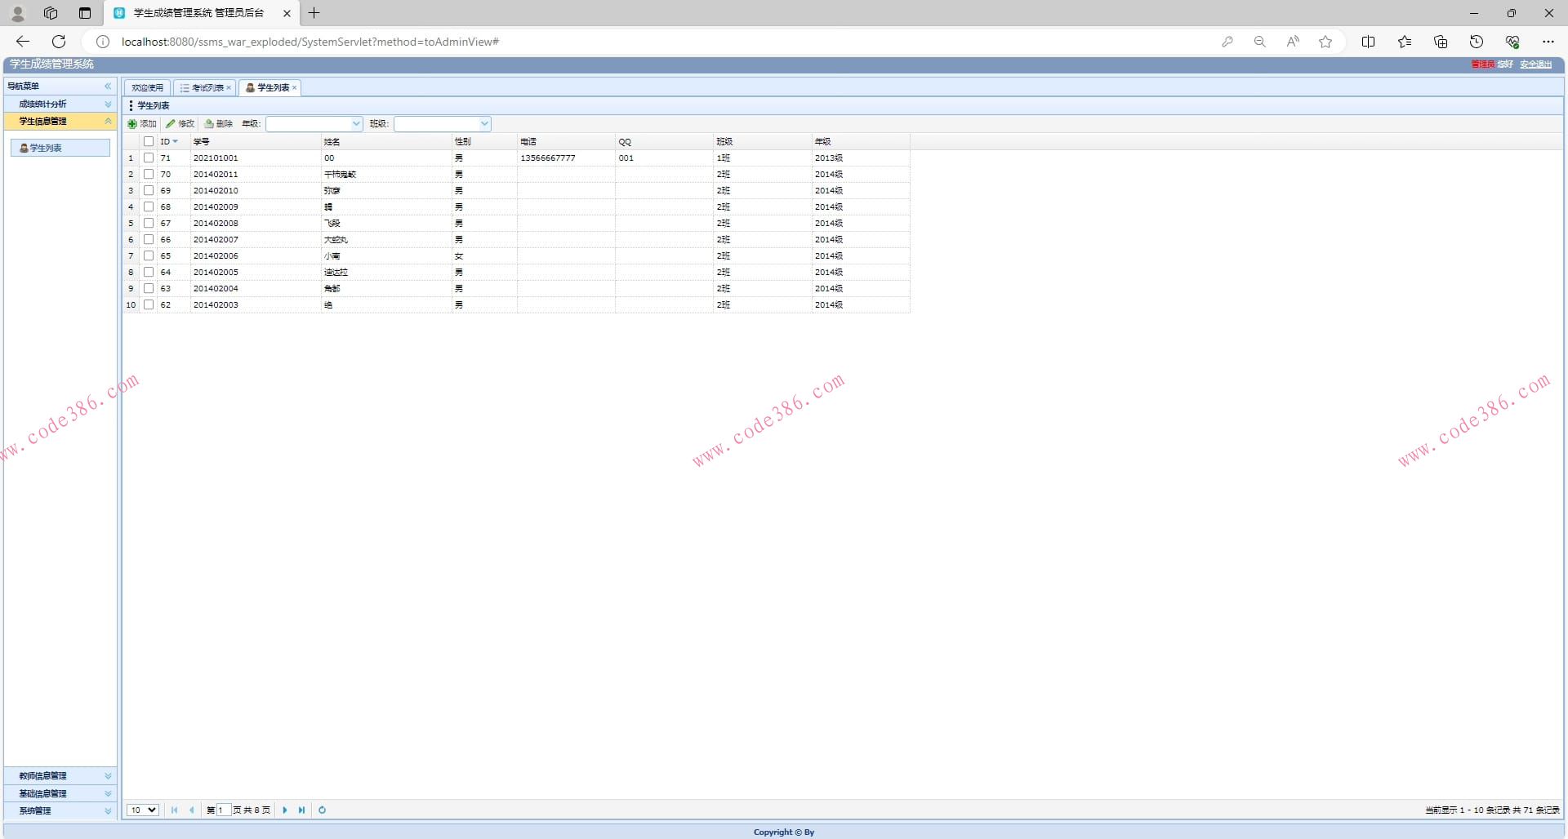Open the browser workspaces icon

pyautogui.click(x=51, y=13)
